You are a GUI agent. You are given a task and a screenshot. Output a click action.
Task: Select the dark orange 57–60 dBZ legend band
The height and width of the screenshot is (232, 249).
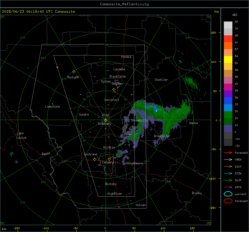tap(228, 46)
